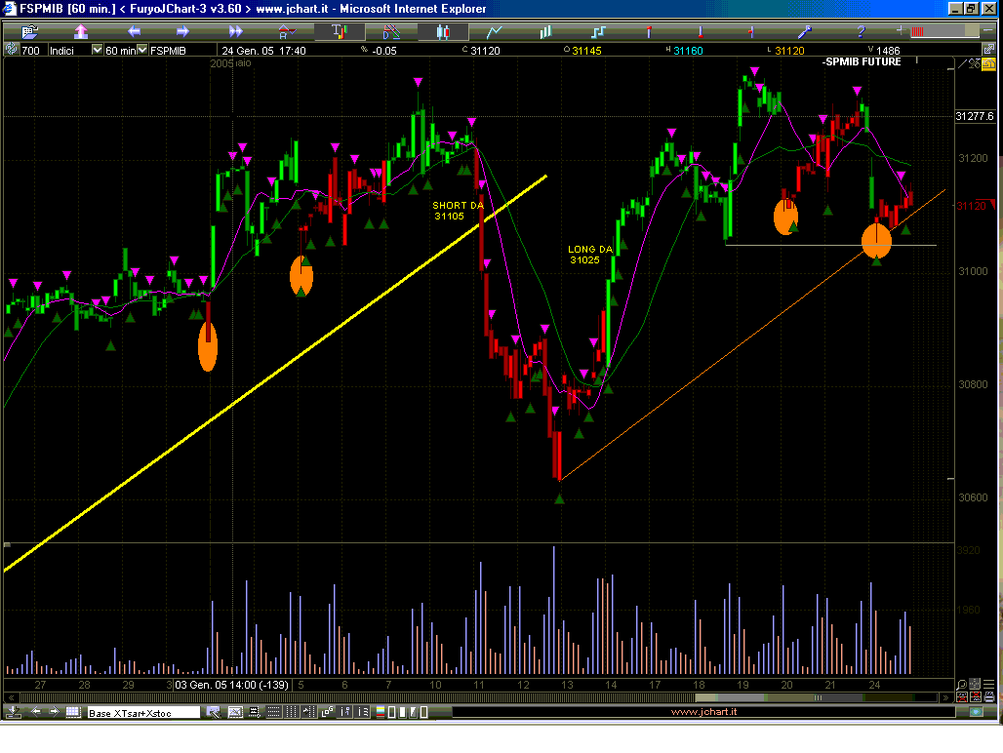Open the help question mark icon
Image resolution: width=1003 pixels, height=753 pixels.
point(861,31)
